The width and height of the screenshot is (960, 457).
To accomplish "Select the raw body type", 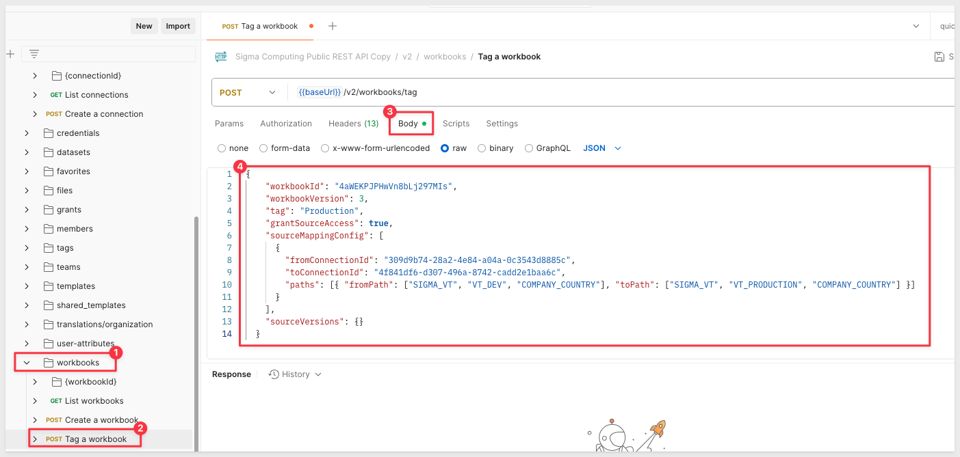I will pos(445,148).
